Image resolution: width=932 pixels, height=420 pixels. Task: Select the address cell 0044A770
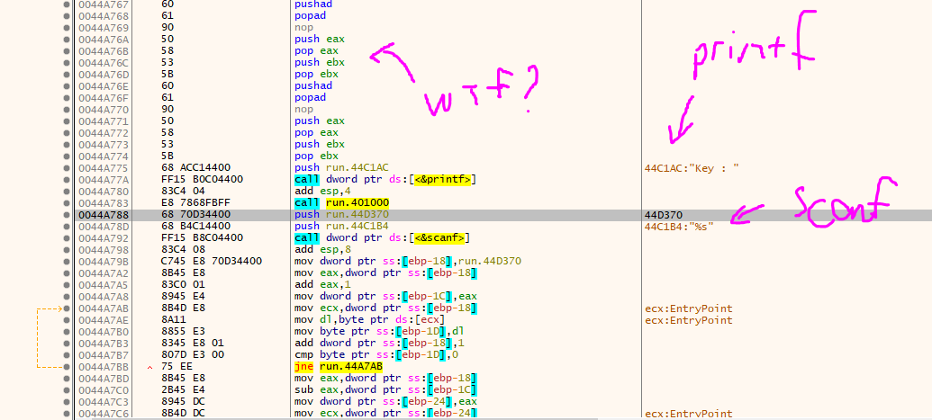(x=103, y=110)
